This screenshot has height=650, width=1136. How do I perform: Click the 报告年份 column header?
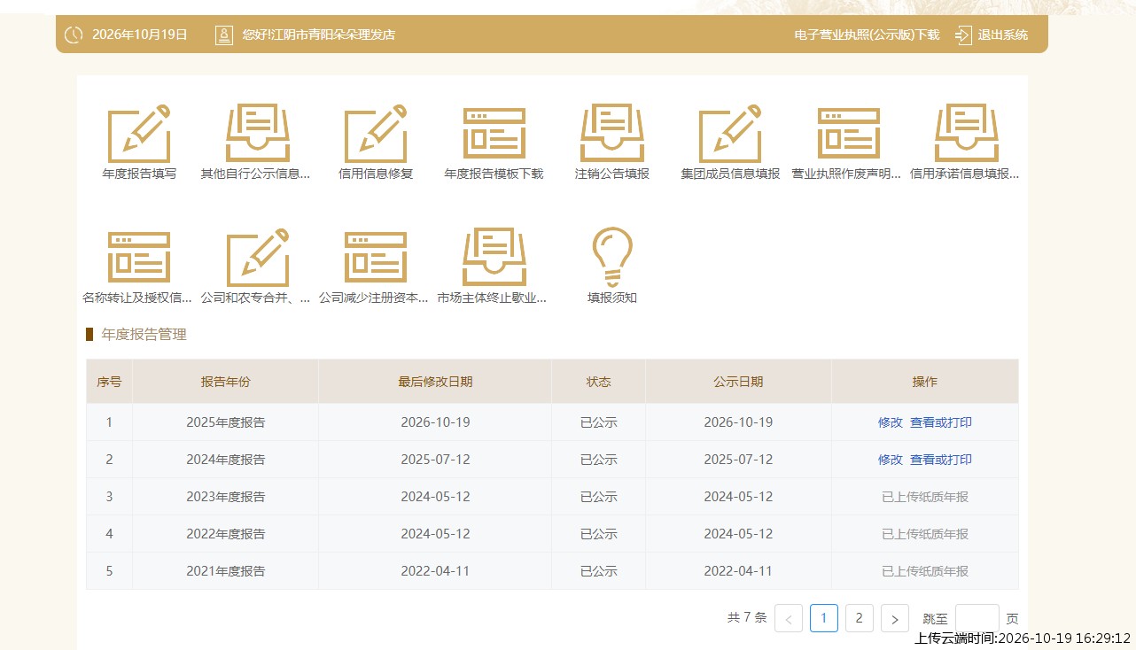pyautogui.click(x=226, y=382)
